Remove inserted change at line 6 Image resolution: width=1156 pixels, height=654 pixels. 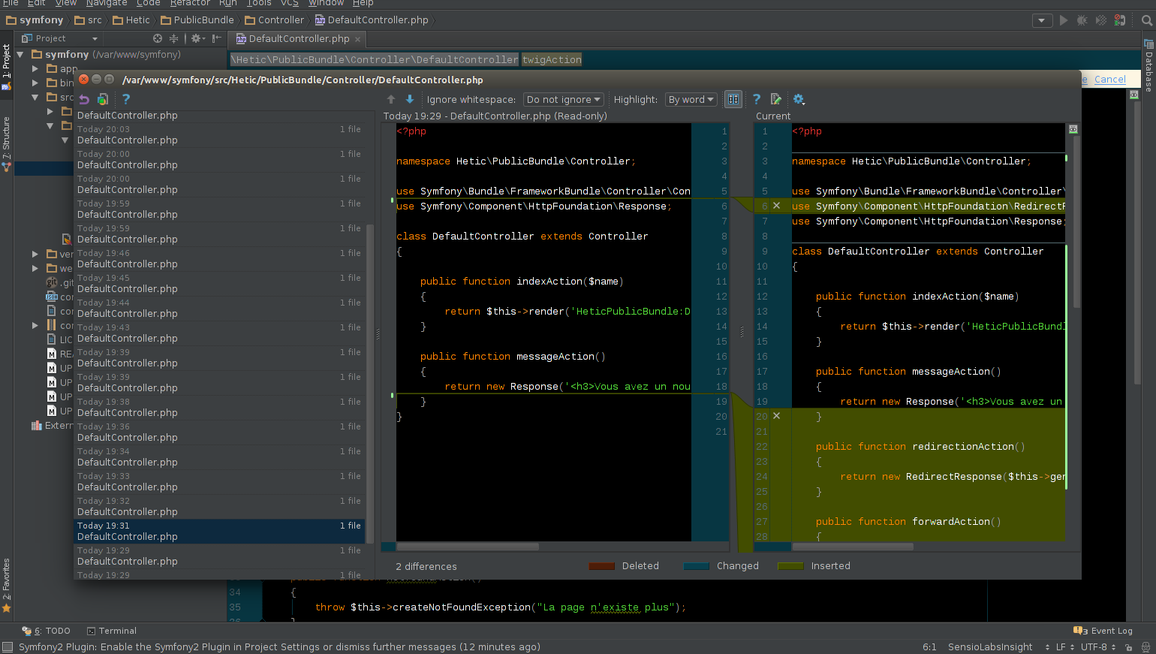pyautogui.click(x=776, y=206)
